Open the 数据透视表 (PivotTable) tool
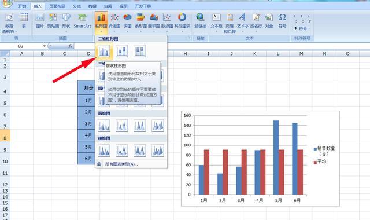370x220 pixels. [x=9, y=23]
